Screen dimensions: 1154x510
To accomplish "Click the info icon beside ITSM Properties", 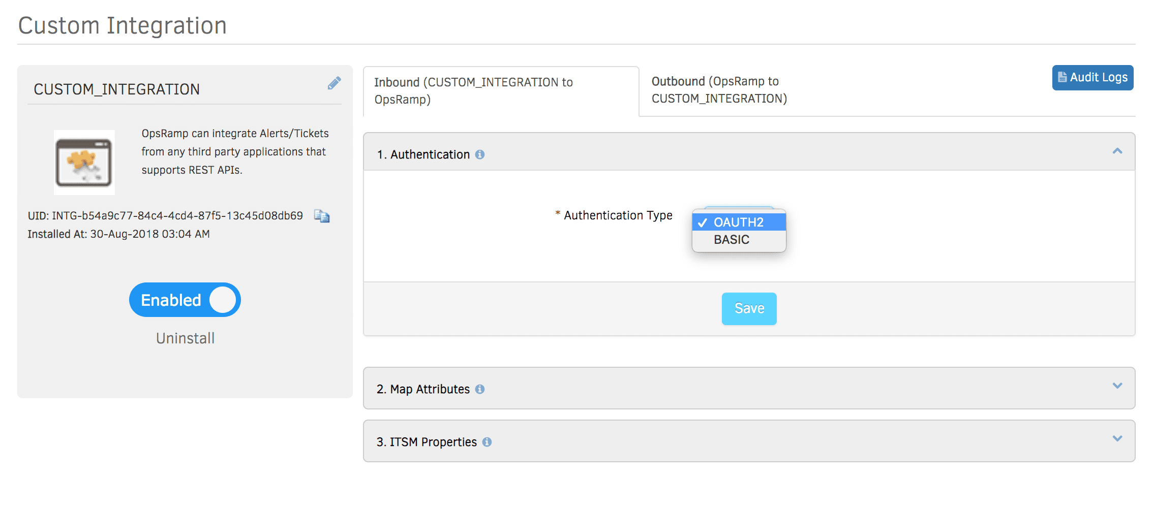I will tap(488, 441).
